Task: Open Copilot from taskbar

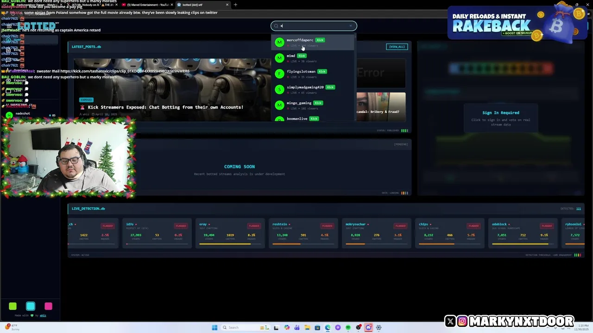Action: pos(287,327)
